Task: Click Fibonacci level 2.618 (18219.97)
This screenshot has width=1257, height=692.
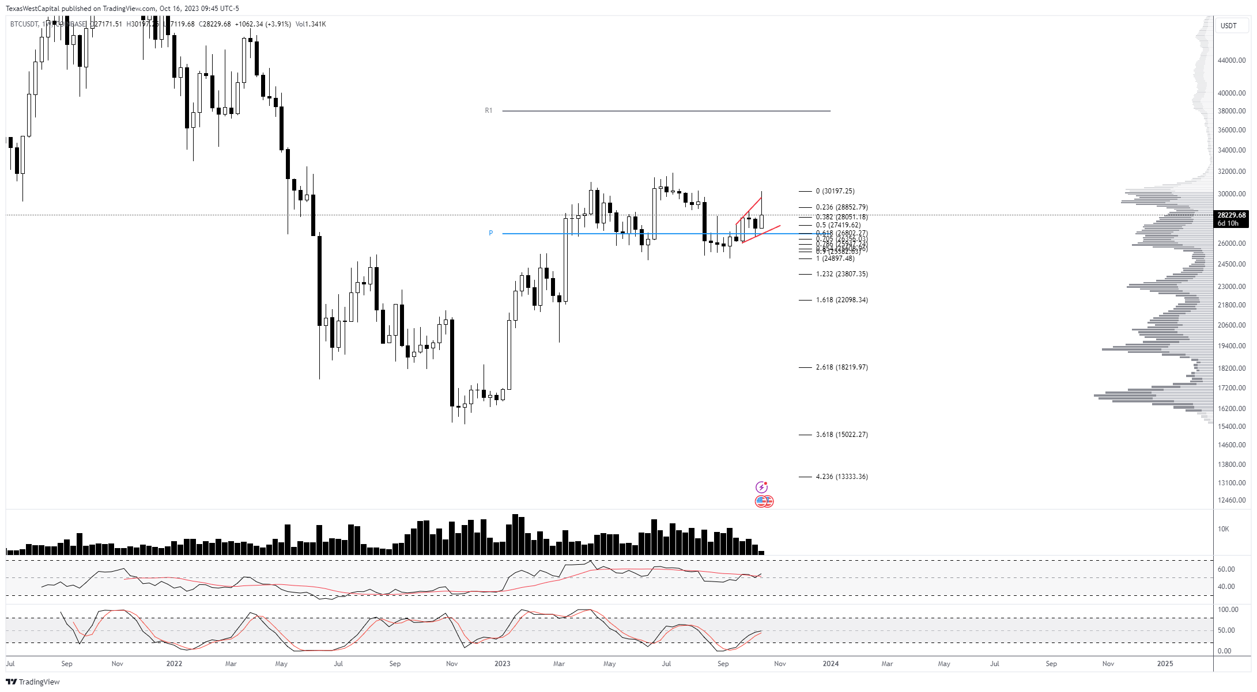Action: (x=841, y=367)
